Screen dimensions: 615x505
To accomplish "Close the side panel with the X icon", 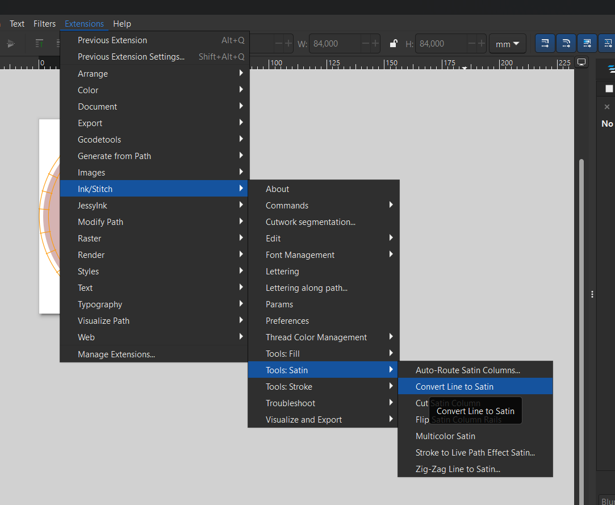I will point(606,107).
